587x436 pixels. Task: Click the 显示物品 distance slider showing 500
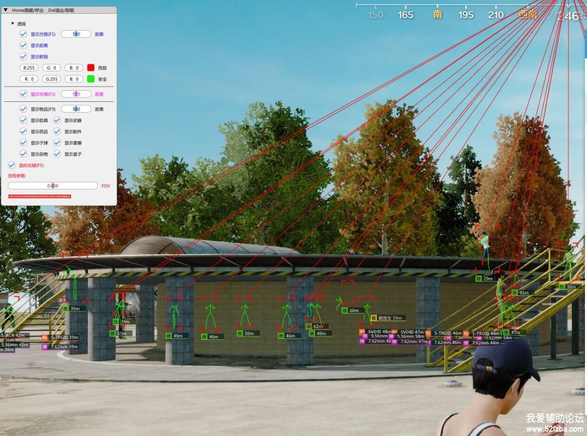pyautogui.click(x=76, y=109)
